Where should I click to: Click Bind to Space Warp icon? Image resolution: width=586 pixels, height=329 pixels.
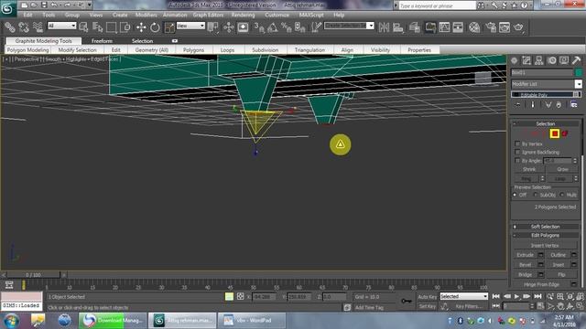pos(38,27)
